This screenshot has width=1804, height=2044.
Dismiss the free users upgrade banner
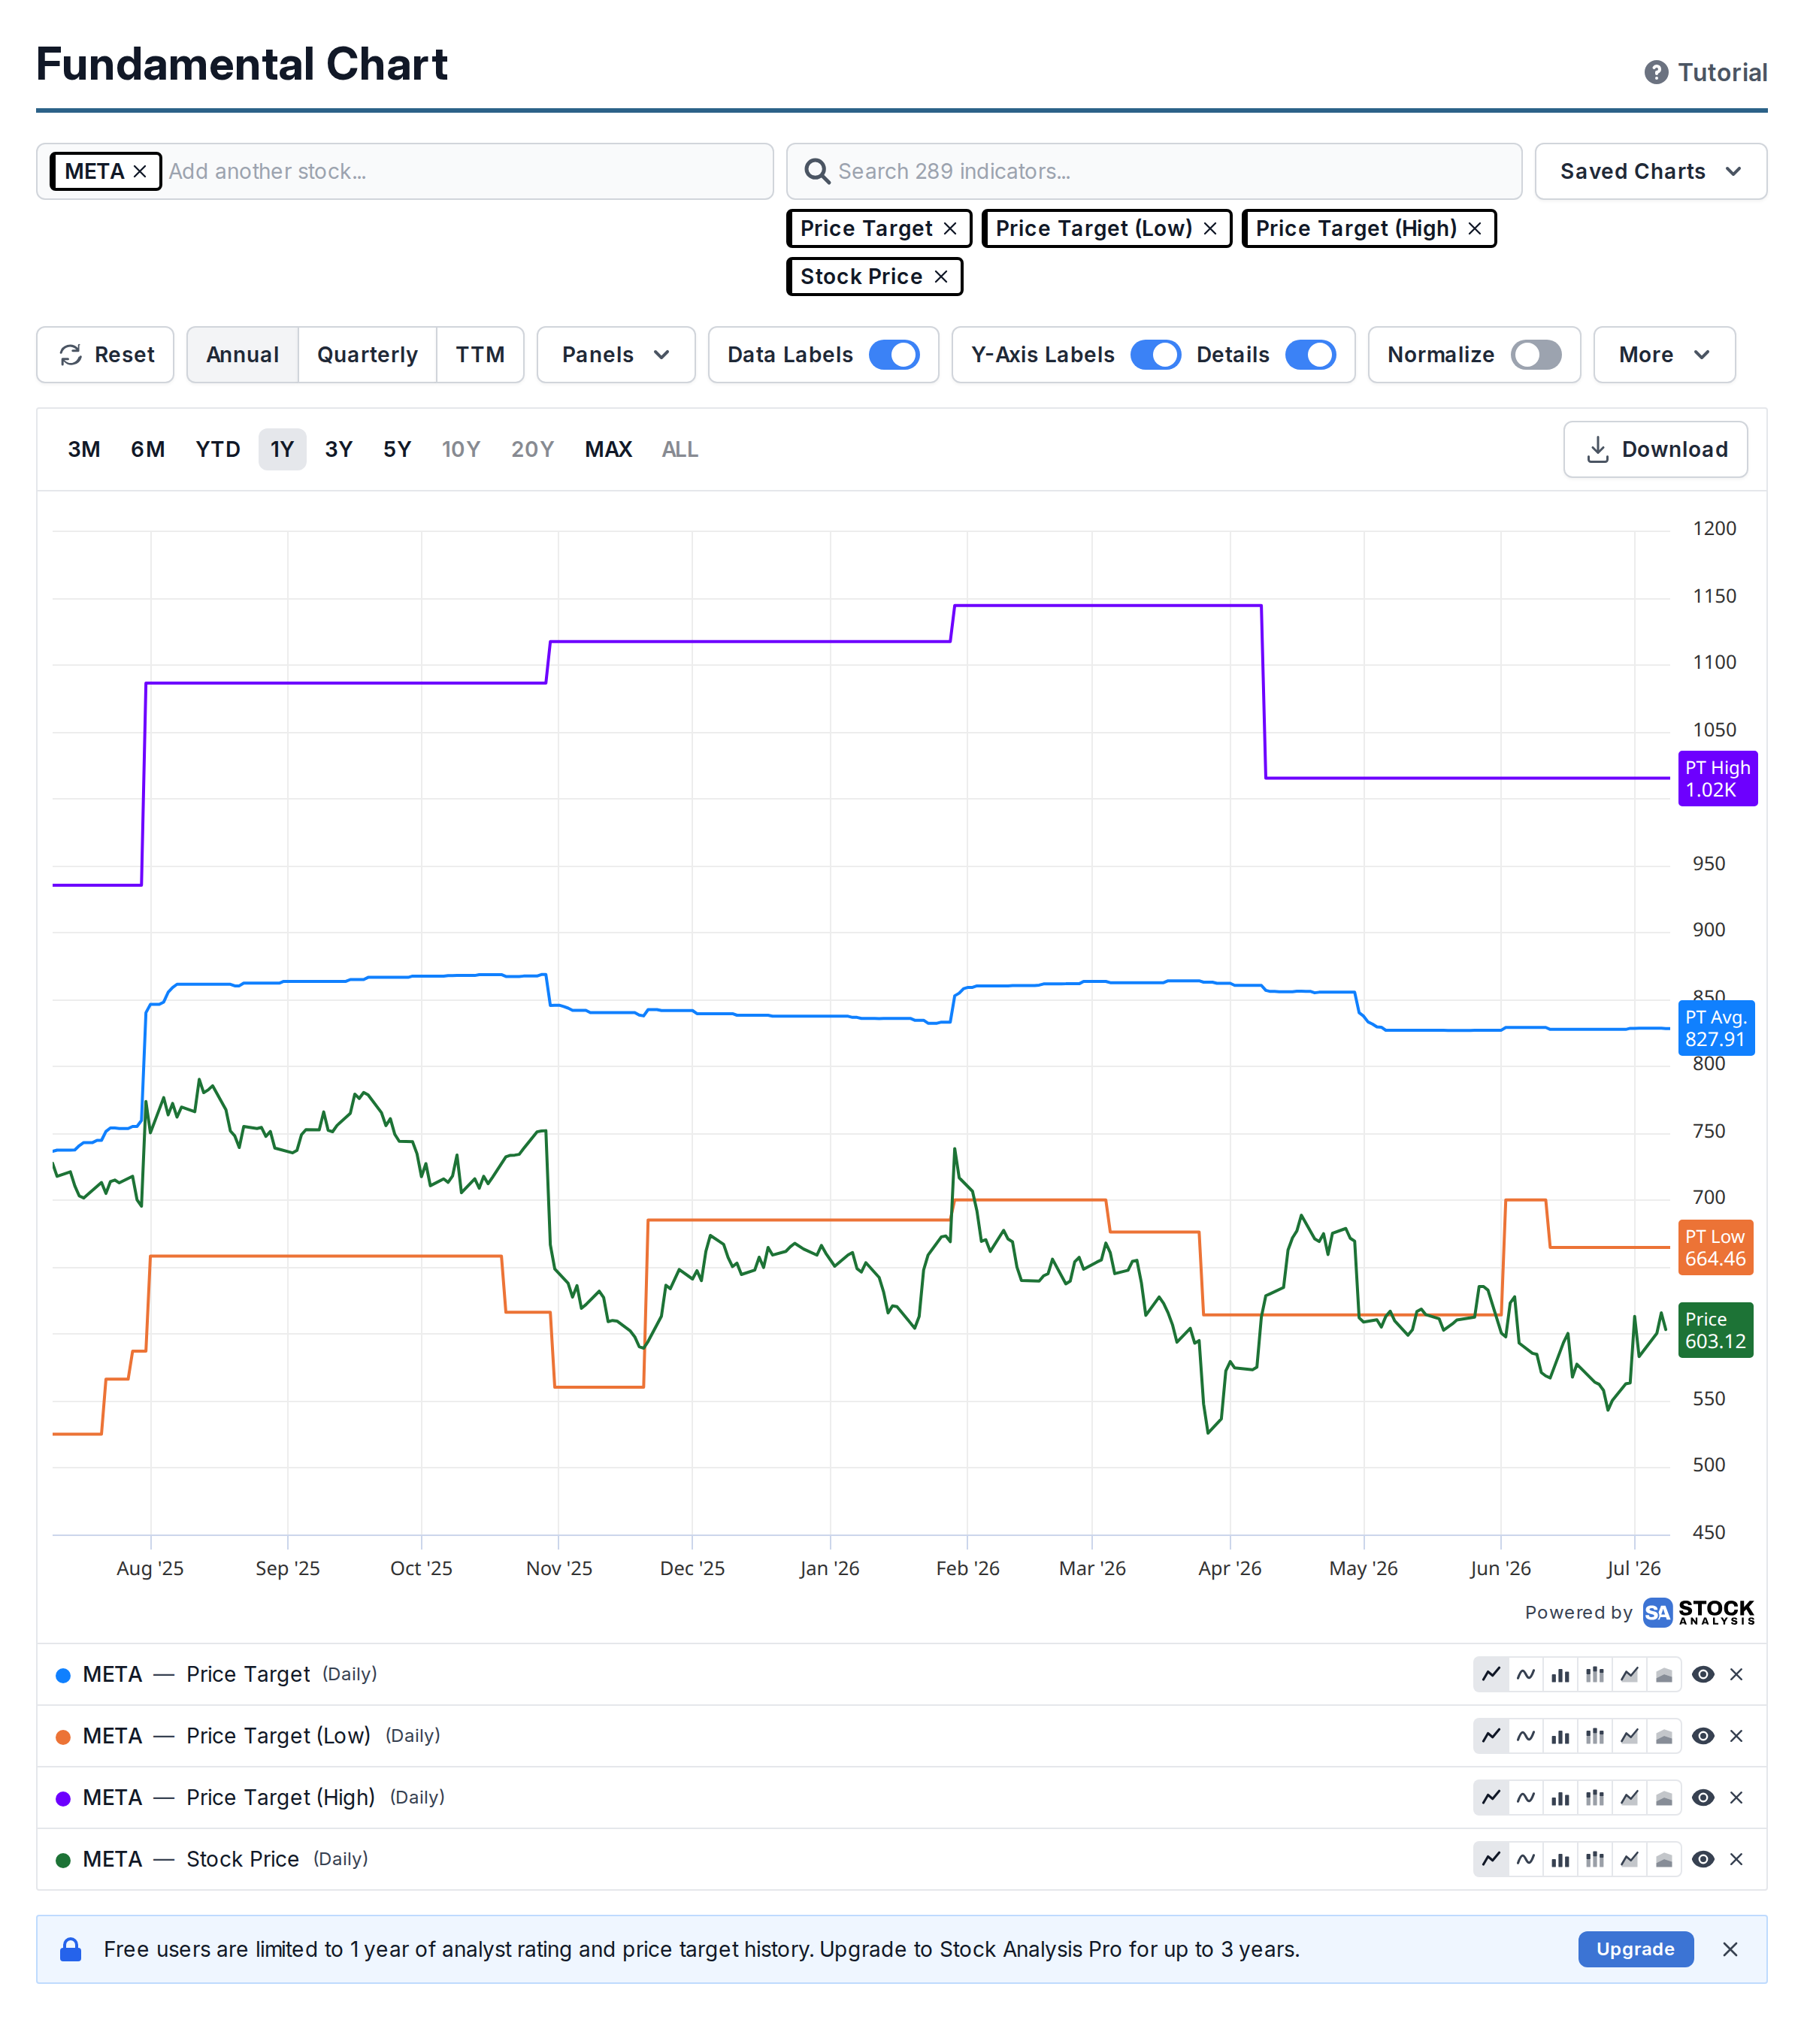[x=1730, y=1949]
